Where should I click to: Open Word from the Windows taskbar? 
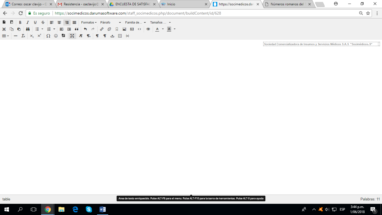(x=102, y=209)
